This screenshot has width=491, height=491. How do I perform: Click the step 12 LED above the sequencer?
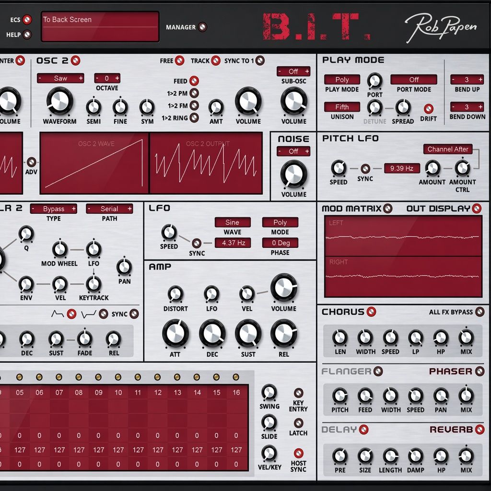tap(157, 377)
